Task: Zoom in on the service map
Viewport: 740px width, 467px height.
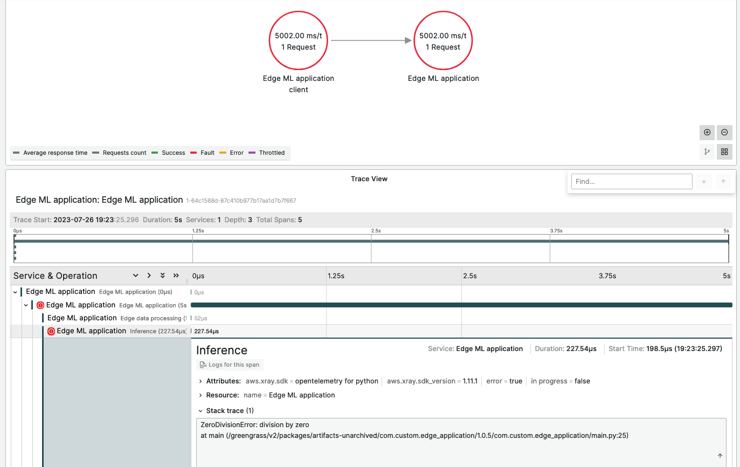Action: (x=707, y=132)
